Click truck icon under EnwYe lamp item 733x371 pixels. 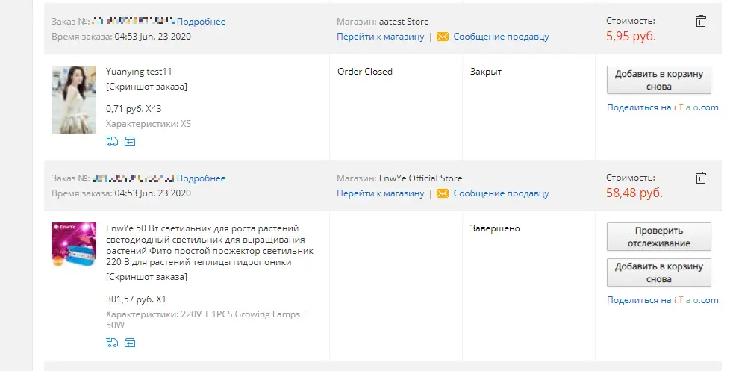point(112,343)
